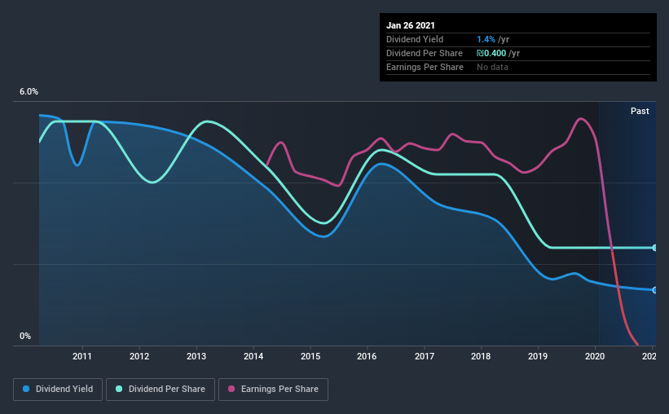Select the 2013 x-axis label
Image resolution: width=669 pixels, height=414 pixels.
(x=196, y=356)
